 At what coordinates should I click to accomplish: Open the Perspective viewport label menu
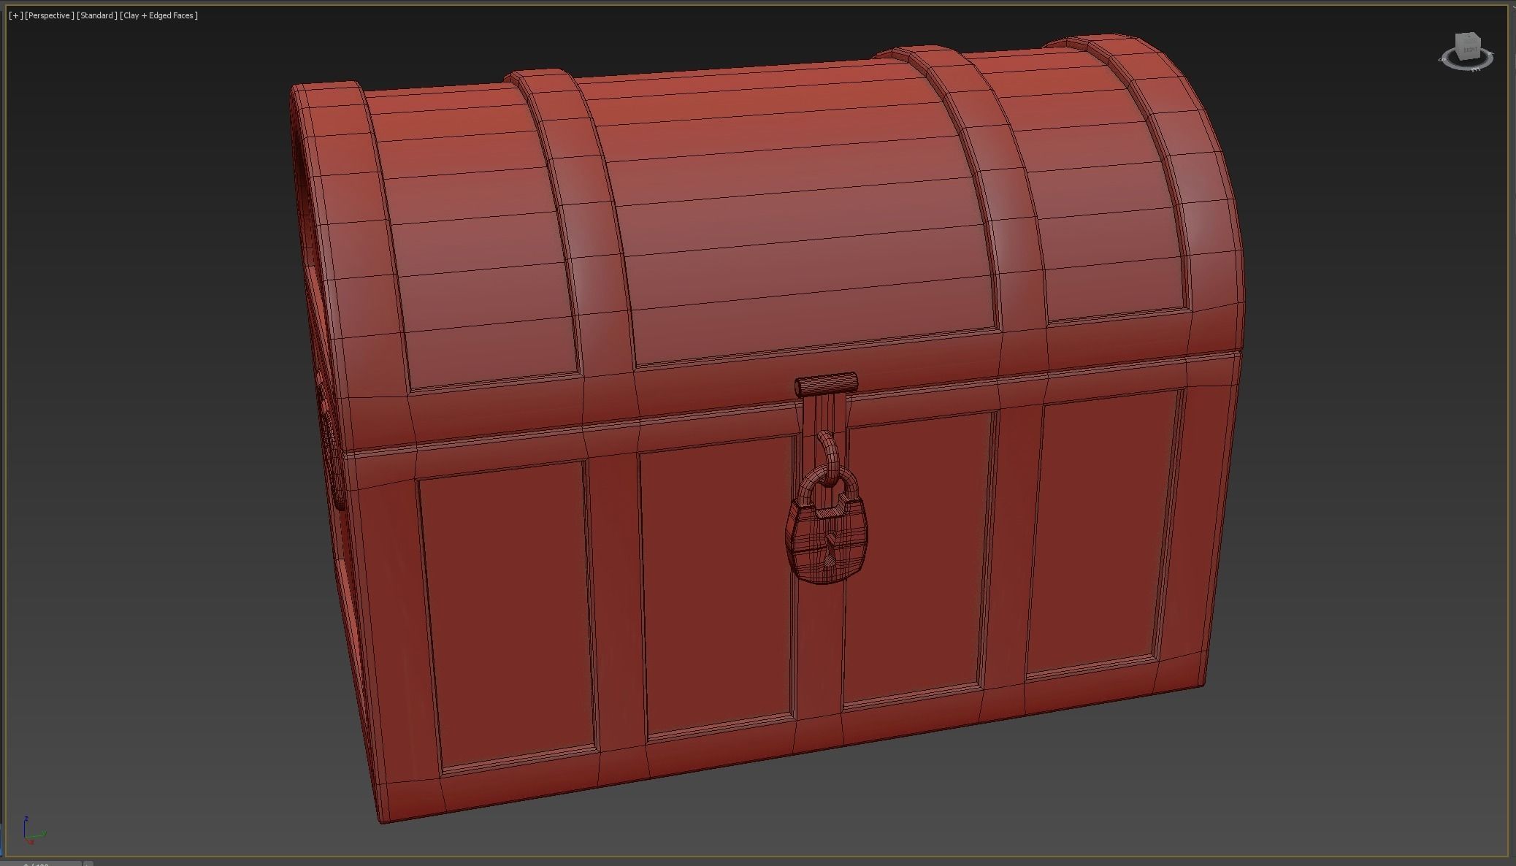(x=49, y=15)
